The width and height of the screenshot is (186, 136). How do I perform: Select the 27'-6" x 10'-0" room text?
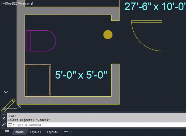click(155, 7)
